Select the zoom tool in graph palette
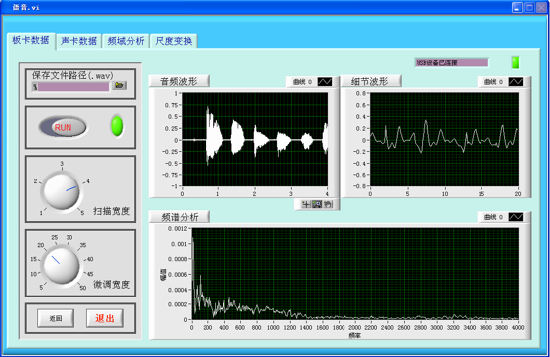The height and width of the screenshot is (357, 550). point(317,204)
